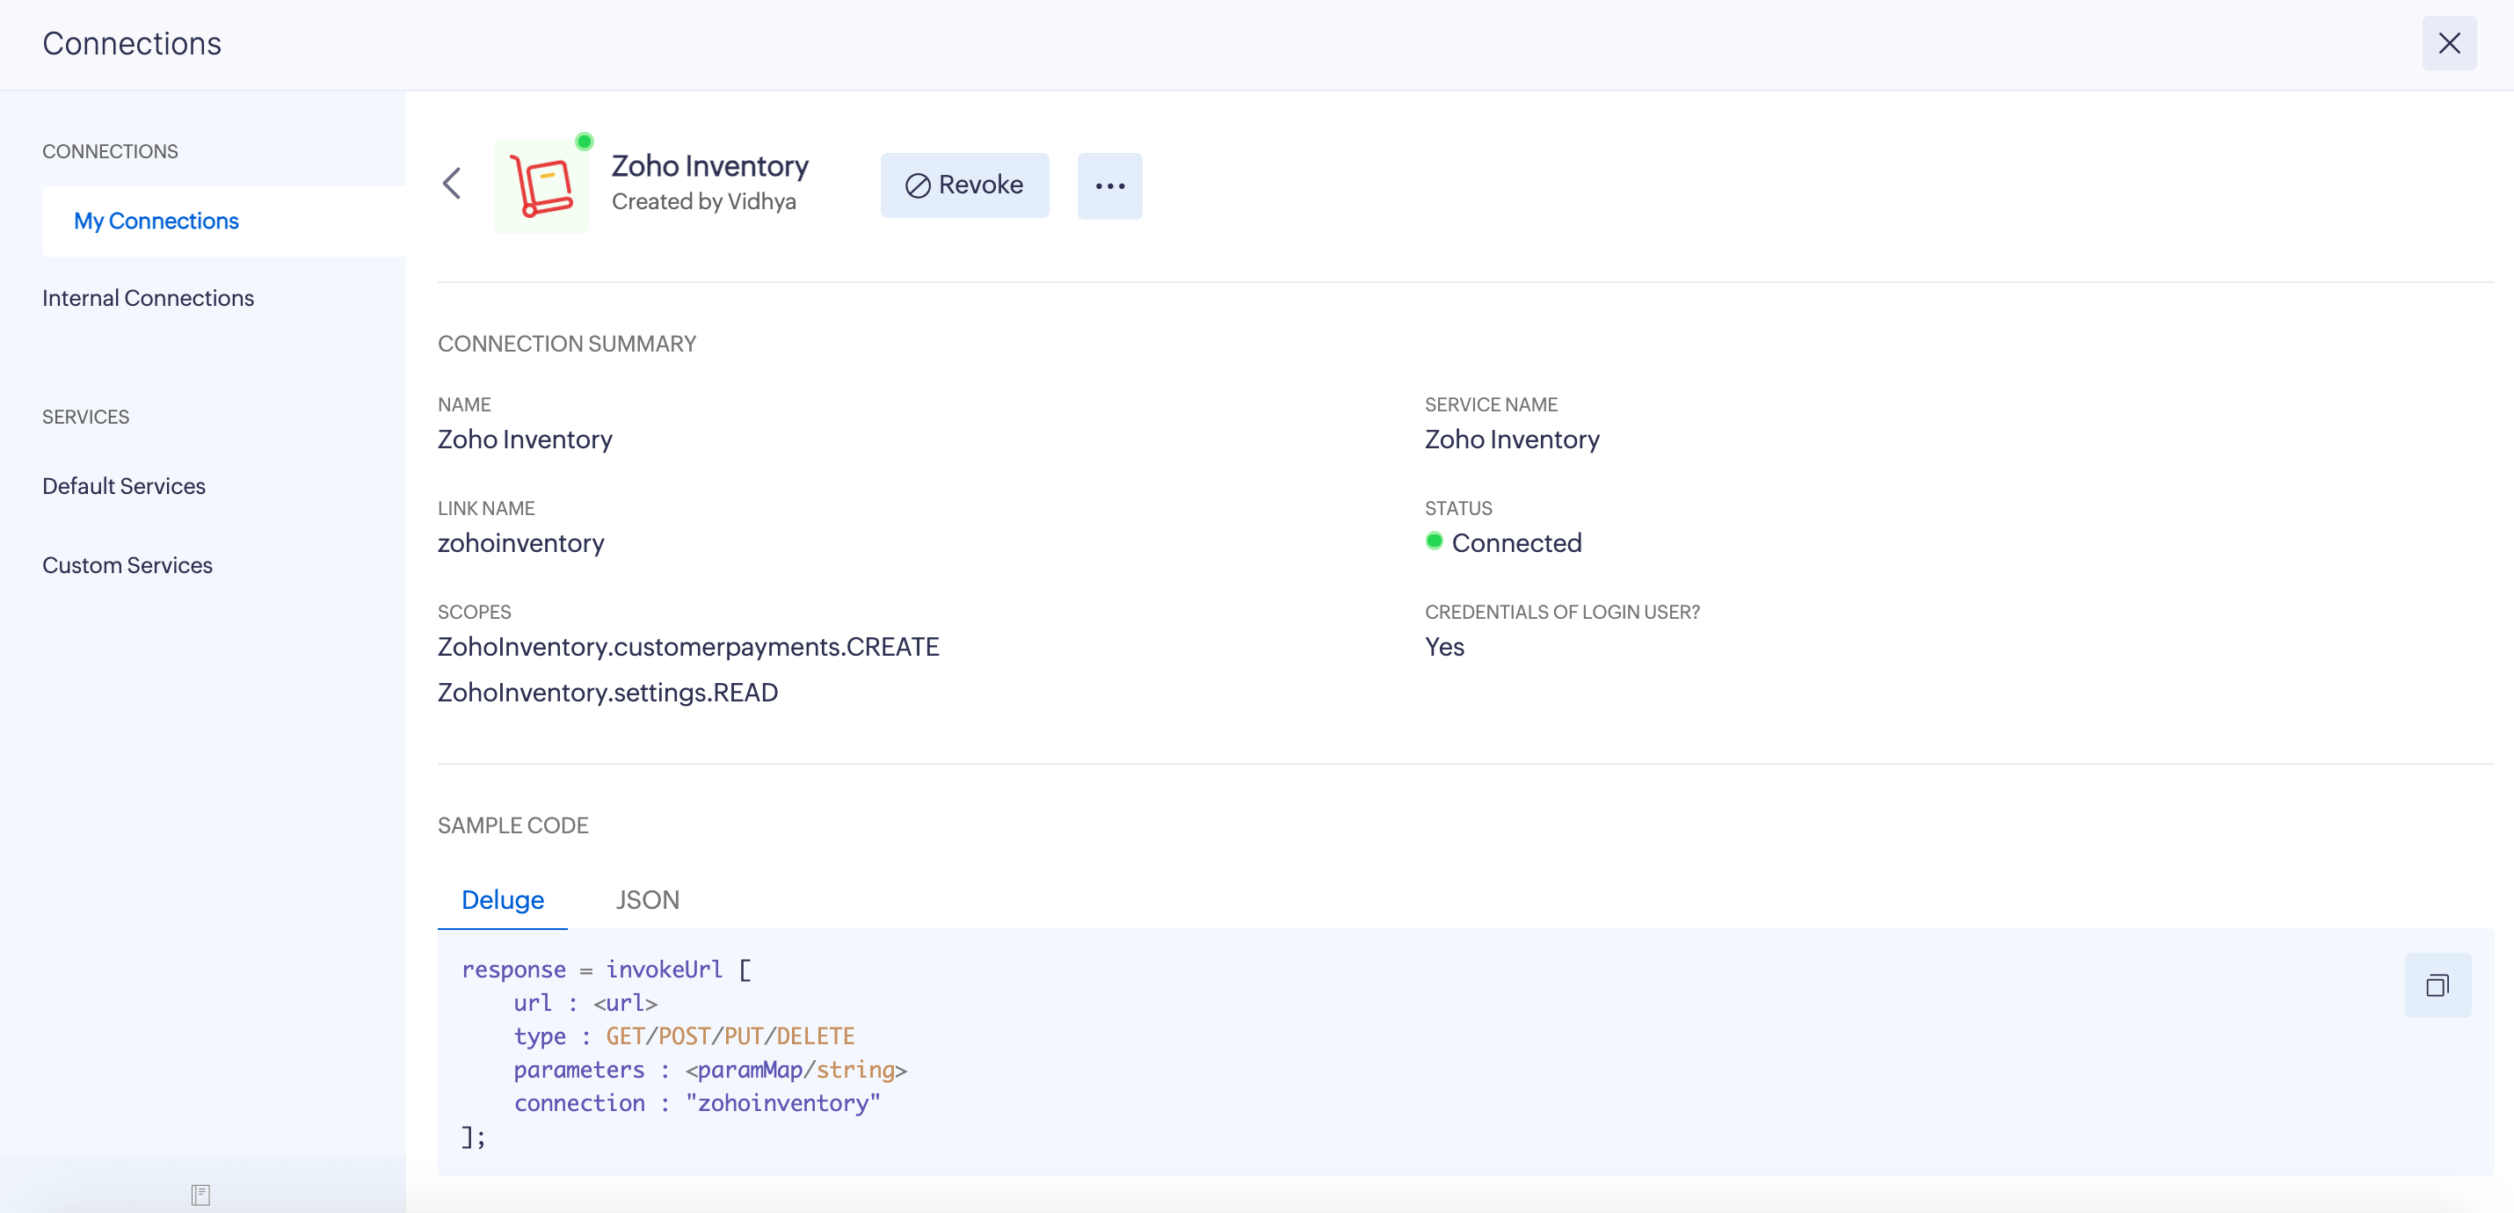Open Default Services list

(x=124, y=486)
